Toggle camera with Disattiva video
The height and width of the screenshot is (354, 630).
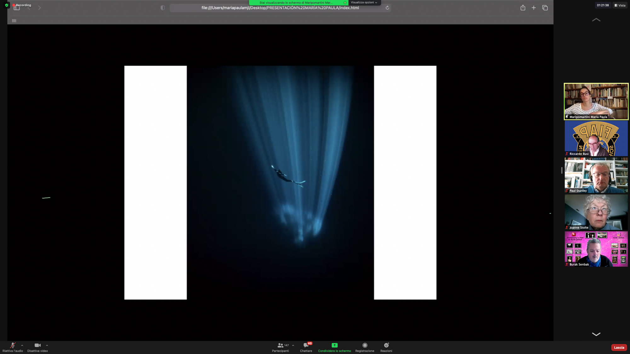[x=37, y=346]
